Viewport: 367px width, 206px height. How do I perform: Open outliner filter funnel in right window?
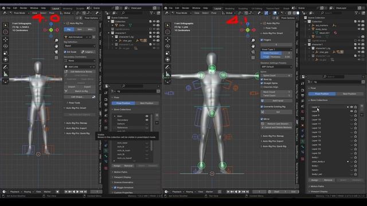[x=357, y=13]
